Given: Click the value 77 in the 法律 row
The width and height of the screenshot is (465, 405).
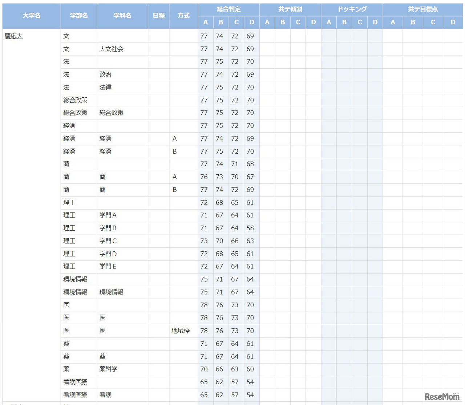Looking at the screenshot, I should [204, 88].
